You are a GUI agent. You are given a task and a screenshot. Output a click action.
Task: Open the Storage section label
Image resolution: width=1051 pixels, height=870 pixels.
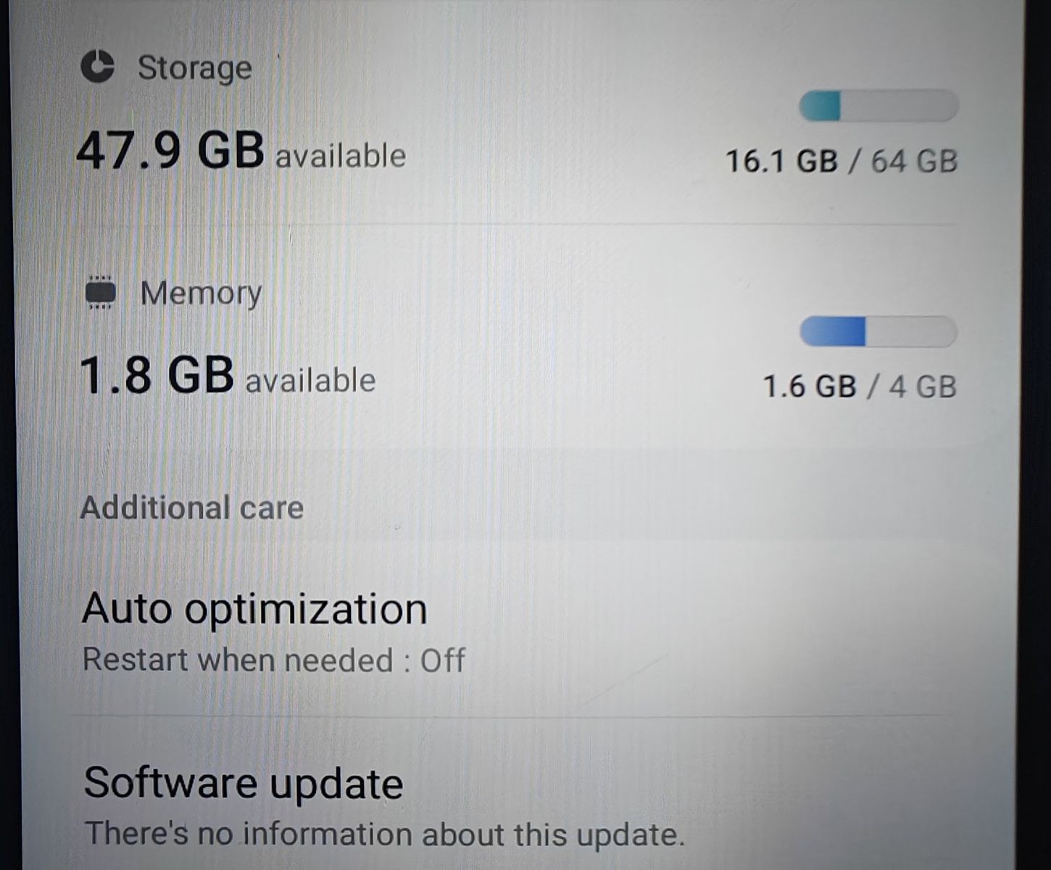[x=195, y=69]
